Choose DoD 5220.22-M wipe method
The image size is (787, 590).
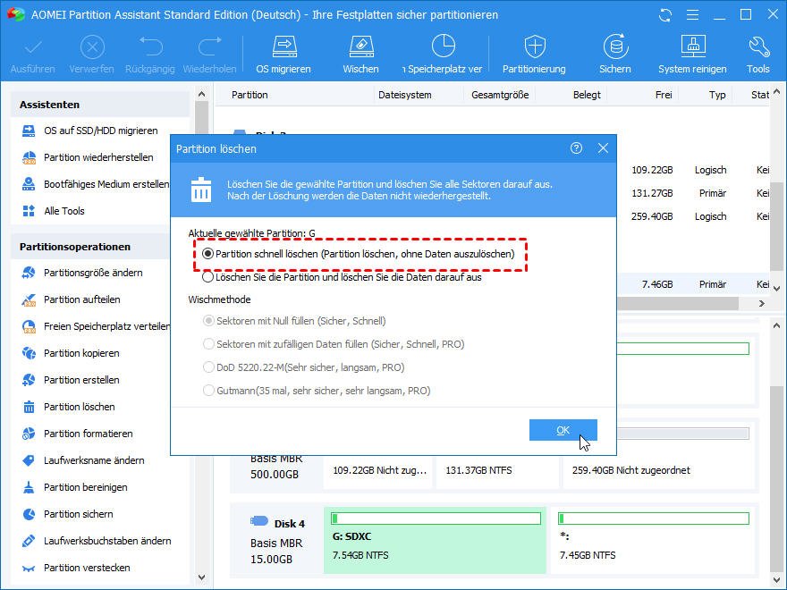pyautogui.click(x=208, y=367)
